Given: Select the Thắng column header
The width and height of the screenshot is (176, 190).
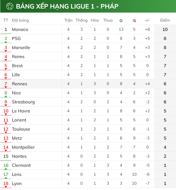Looking at the screenshot, I should point(82,20).
